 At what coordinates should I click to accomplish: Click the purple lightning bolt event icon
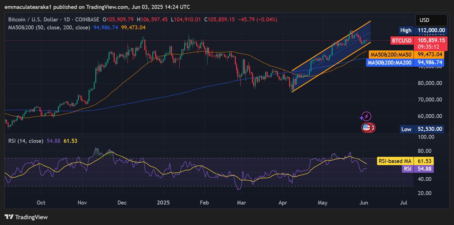(367, 116)
